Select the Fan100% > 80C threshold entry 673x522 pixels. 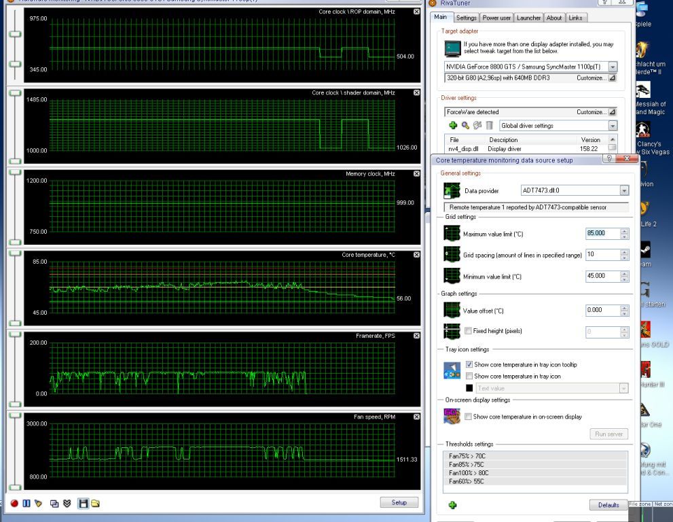click(x=535, y=472)
